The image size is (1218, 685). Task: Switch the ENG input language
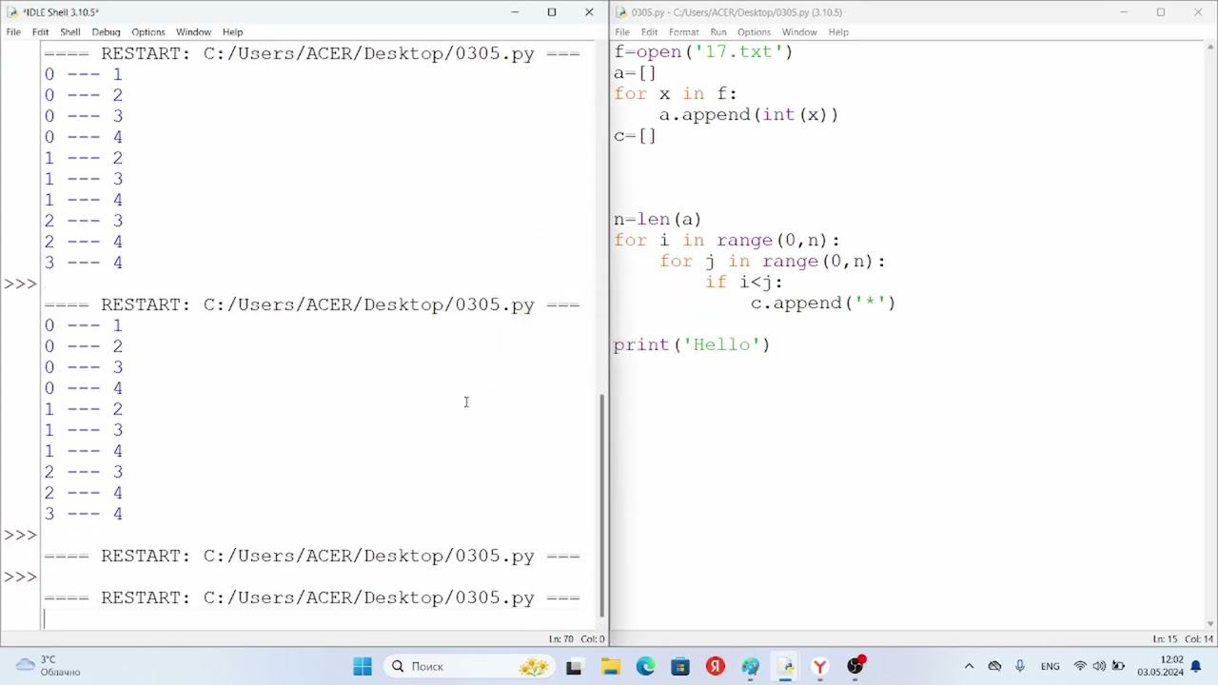tap(1051, 667)
